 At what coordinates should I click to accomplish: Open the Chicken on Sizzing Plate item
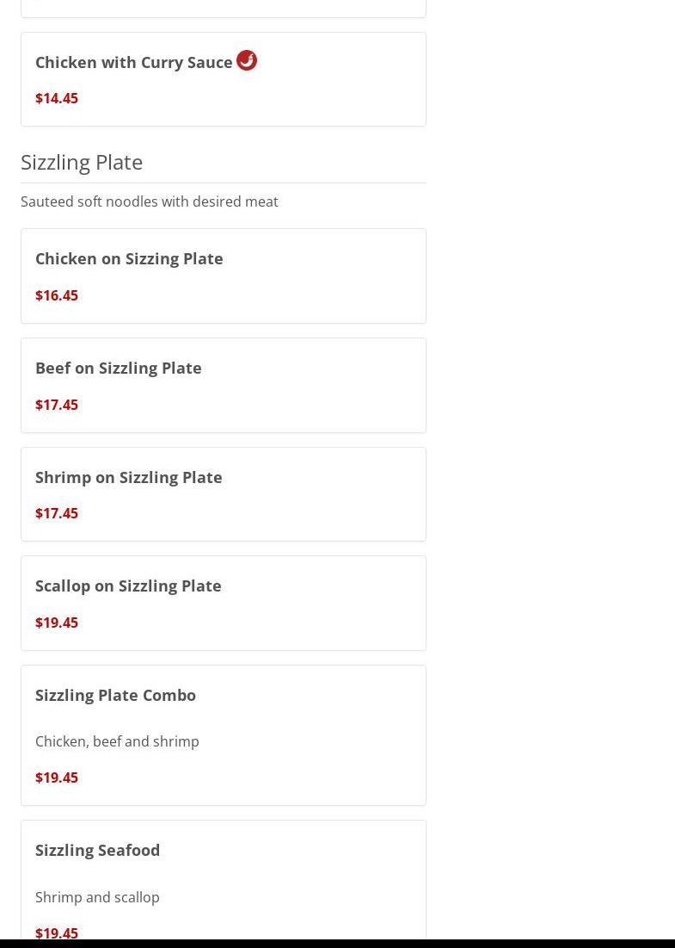(129, 258)
